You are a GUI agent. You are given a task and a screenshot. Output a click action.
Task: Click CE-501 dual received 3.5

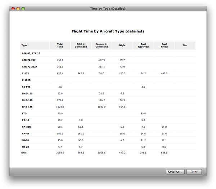pos(143,87)
